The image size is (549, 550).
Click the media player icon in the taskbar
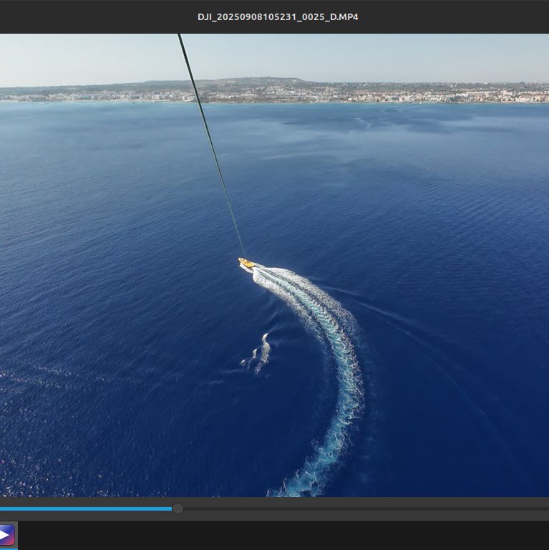[7, 535]
